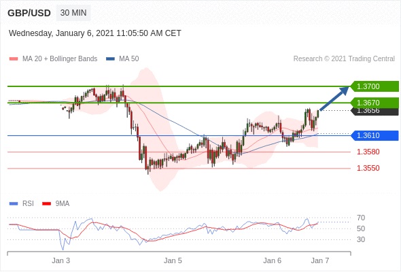Click the 1.3580 red support label

(368, 152)
